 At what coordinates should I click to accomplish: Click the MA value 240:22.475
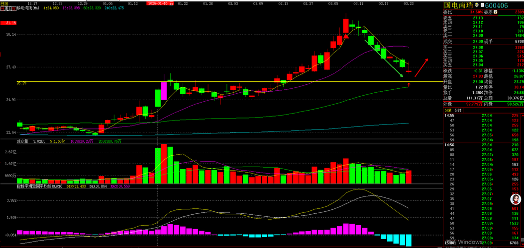pos(114,8)
